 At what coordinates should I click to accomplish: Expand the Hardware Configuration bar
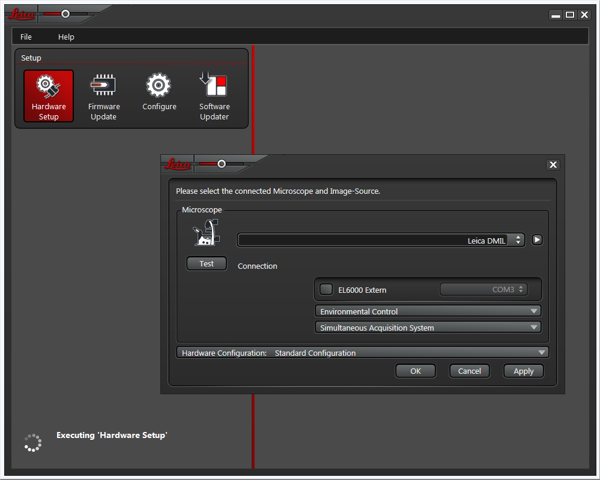(362, 352)
